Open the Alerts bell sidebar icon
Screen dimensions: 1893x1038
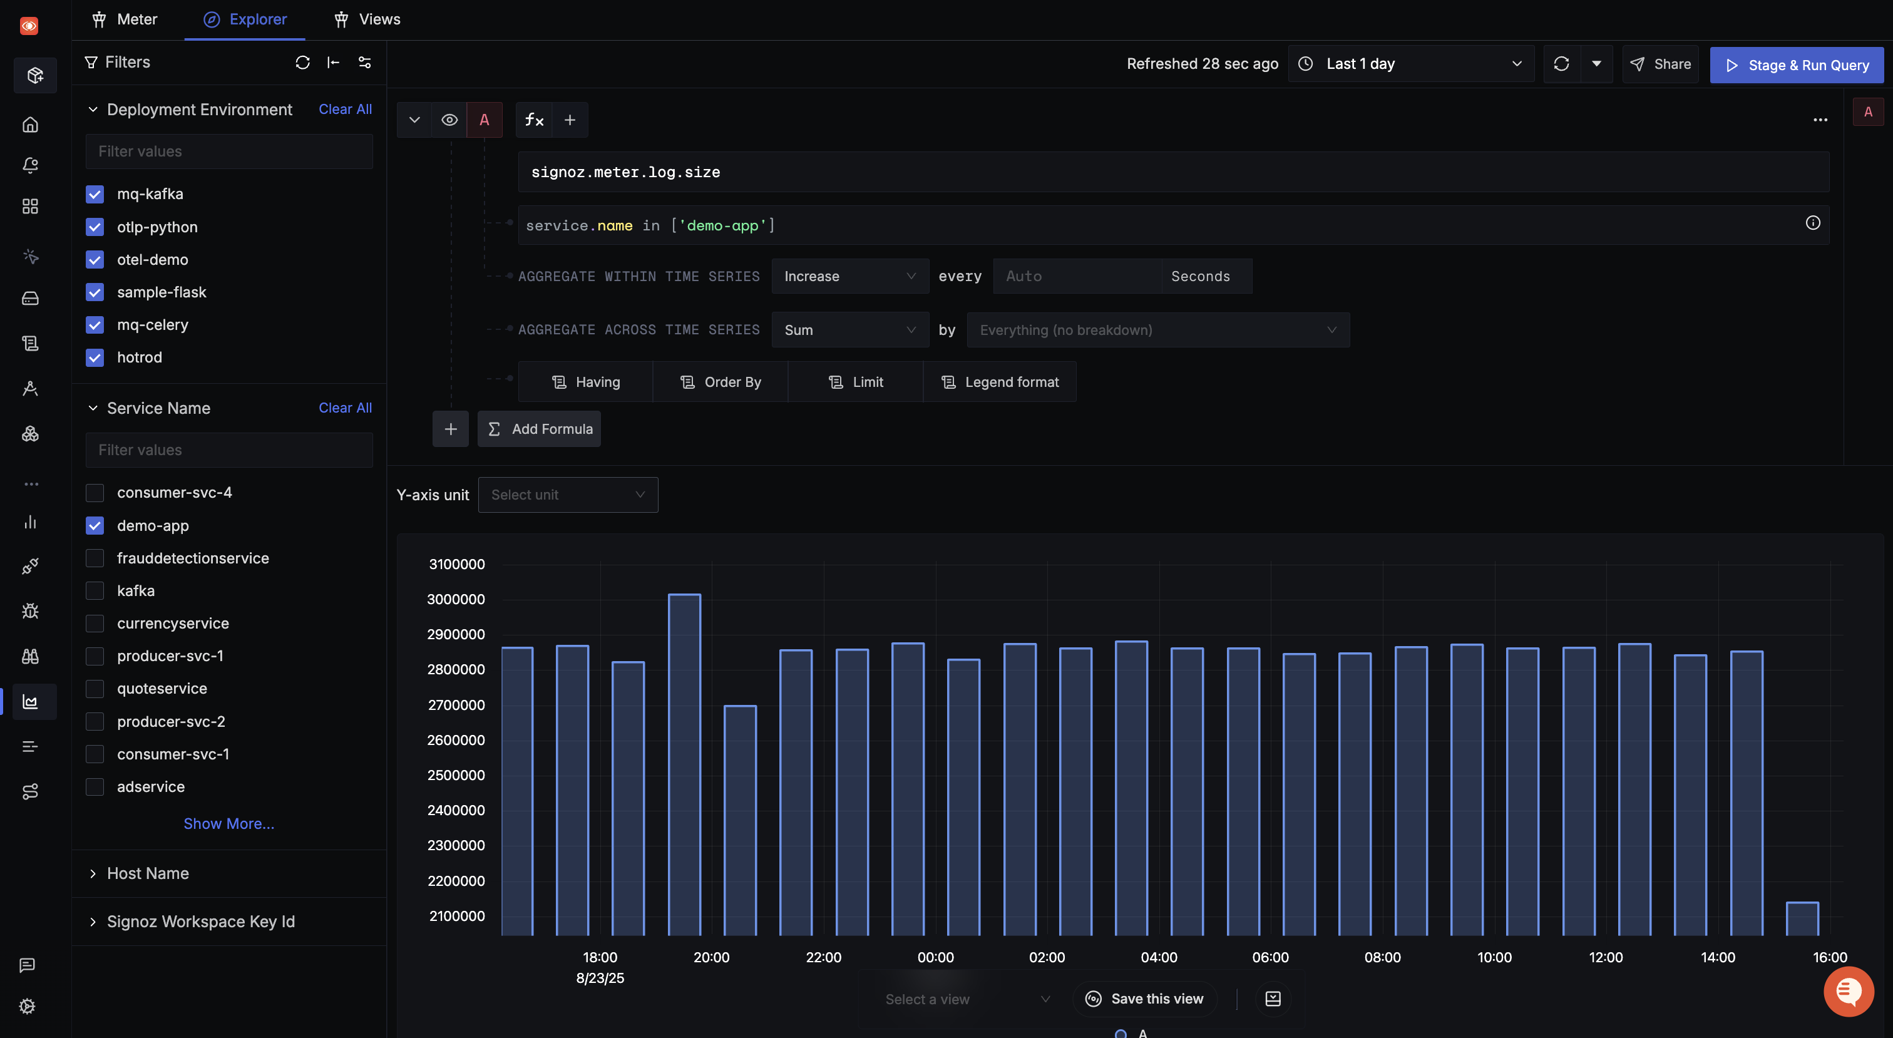(30, 165)
